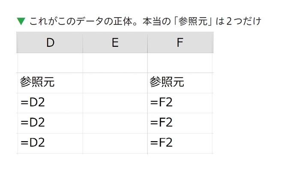Select the 参照元 cell in column D
Image resolution: width=287 pixels, height=169 pixels.
[50, 83]
